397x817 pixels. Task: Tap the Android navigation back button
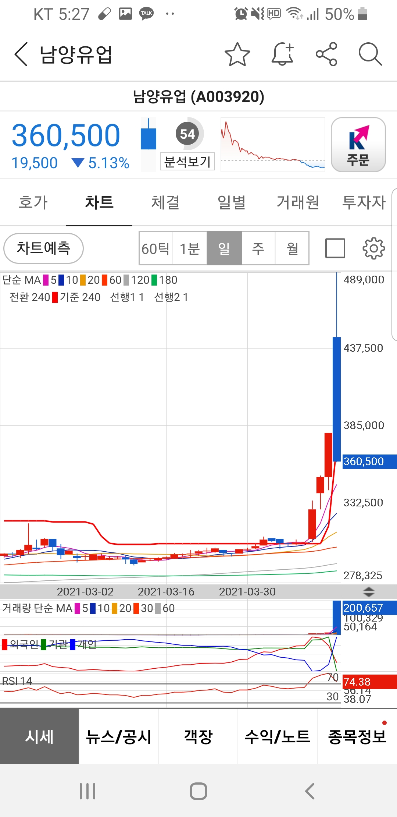(310, 791)
